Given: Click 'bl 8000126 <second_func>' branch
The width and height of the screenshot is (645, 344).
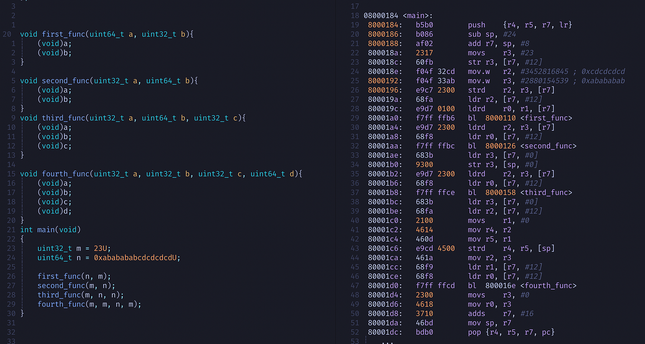Looking at the screenshot, I should click(x=522, y=146).
